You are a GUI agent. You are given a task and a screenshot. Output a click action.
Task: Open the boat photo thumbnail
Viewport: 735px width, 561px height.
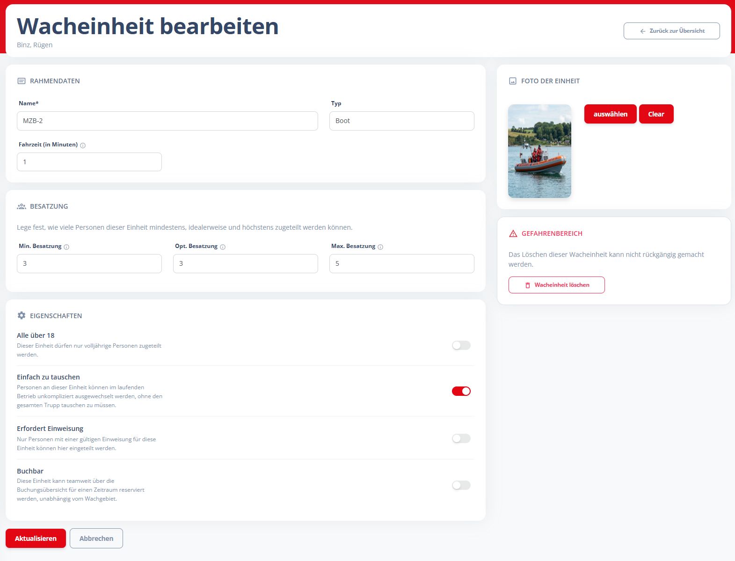click(540, 151)
